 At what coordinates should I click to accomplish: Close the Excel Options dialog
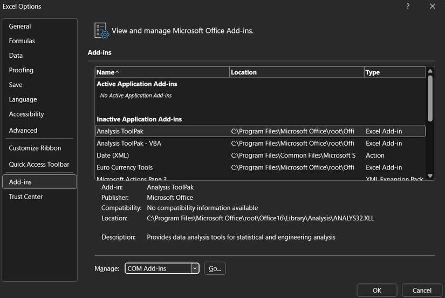click(x=432, y=6)
